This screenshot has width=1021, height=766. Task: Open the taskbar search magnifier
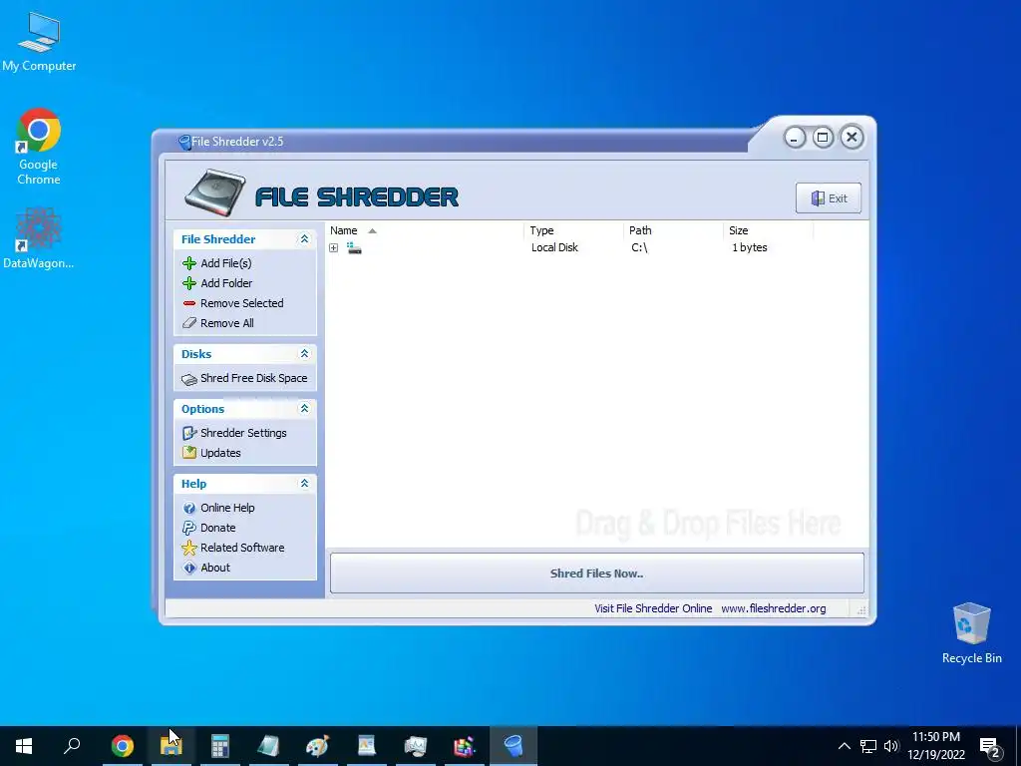tap(72, 746)
